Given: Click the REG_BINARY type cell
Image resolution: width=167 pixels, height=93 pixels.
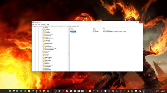Looking at the screenshot, I should (96, 32).
